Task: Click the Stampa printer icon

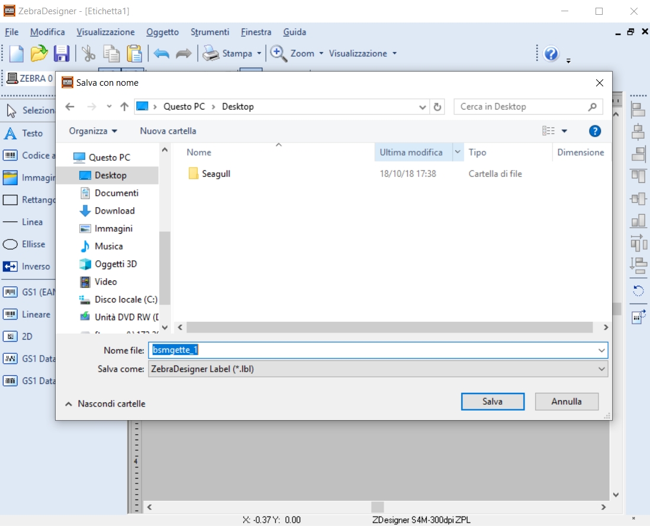Action: [211, 53]
